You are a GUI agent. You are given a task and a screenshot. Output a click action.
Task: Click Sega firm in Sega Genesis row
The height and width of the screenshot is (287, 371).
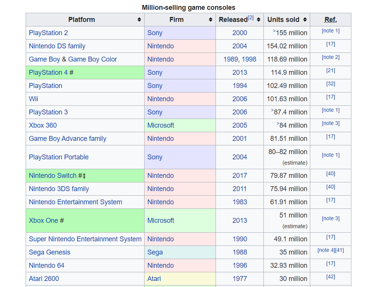tap(155, 252)
